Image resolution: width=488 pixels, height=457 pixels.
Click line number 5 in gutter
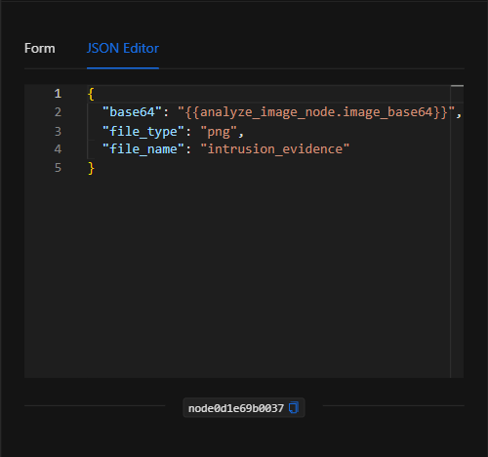(x=58, y=168)
